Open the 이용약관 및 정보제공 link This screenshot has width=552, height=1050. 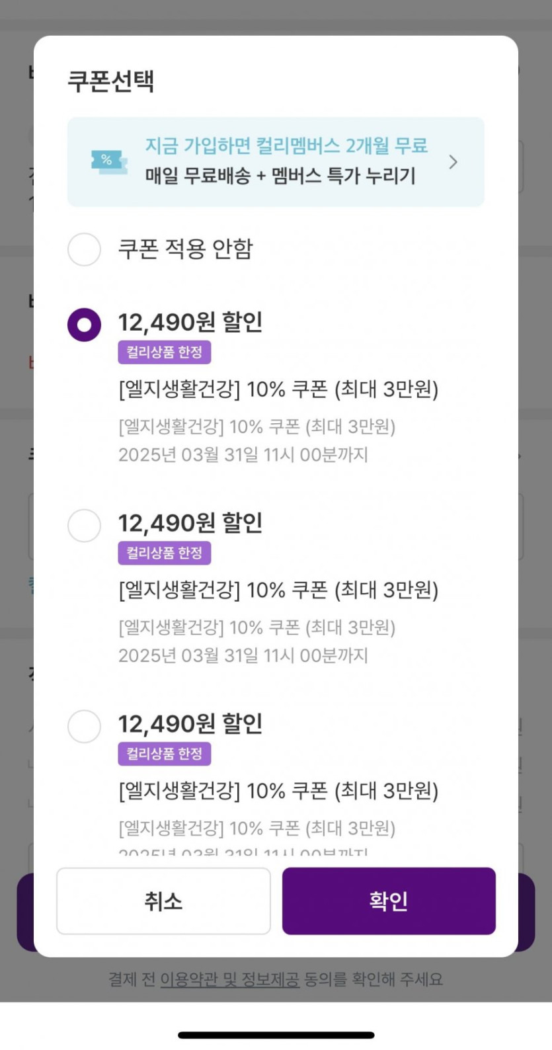[x=229, y=979]
